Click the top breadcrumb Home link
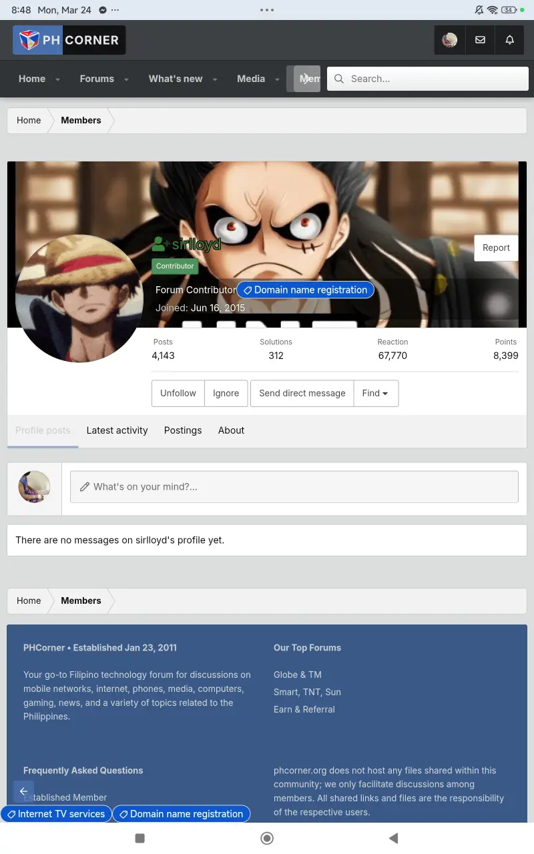Viewport: 534px width, 854px height. (29, 120)
